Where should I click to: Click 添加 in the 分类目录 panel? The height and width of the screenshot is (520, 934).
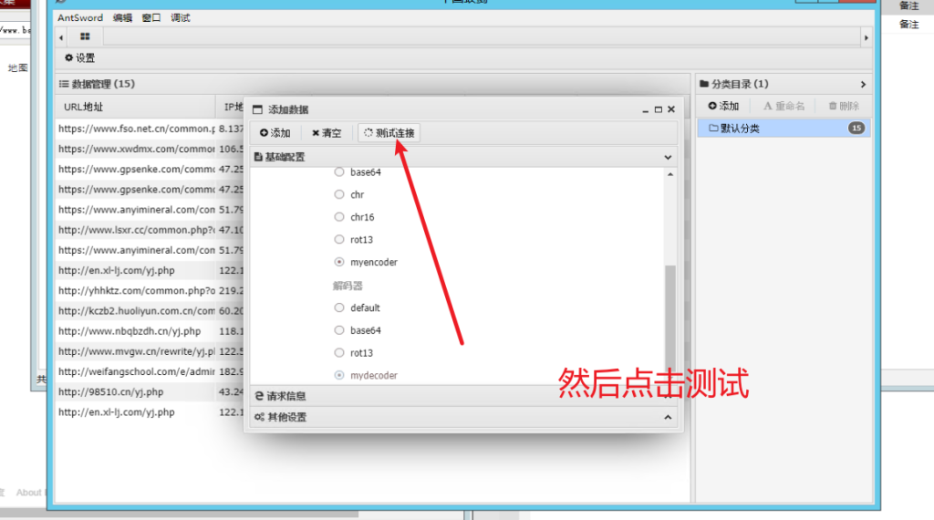pos(723,107)
